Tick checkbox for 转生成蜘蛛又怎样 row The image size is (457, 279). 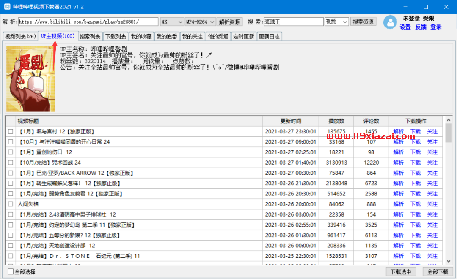[x=11, y=183]
